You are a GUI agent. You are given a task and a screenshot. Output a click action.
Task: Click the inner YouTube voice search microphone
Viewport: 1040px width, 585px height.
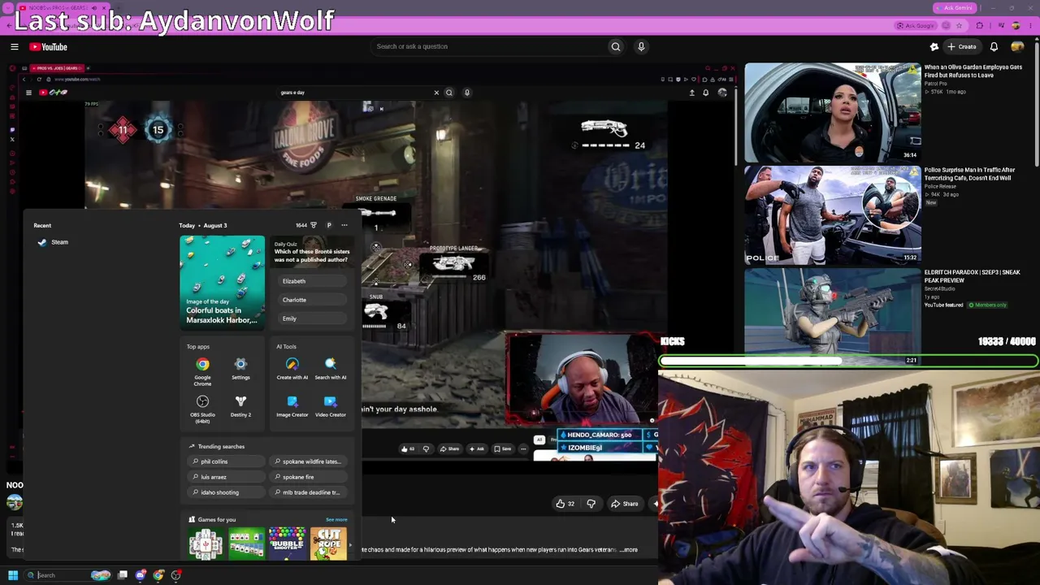click(467, 93)
